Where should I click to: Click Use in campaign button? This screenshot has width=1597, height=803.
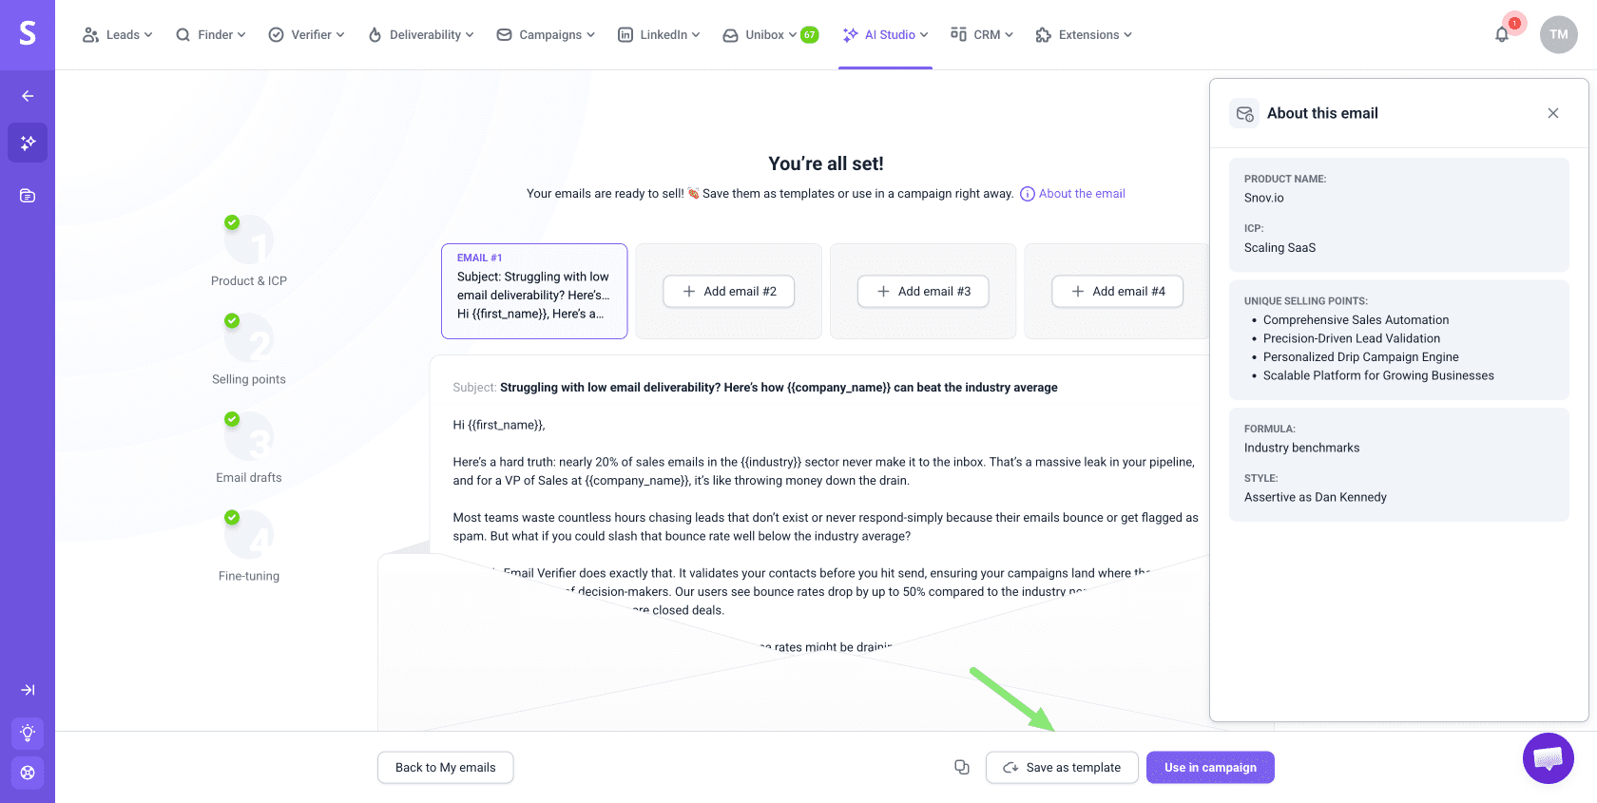point(1210,768)
